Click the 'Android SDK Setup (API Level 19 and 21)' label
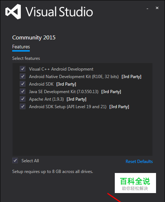Viewport: 165px width, 202px height. 68,107
